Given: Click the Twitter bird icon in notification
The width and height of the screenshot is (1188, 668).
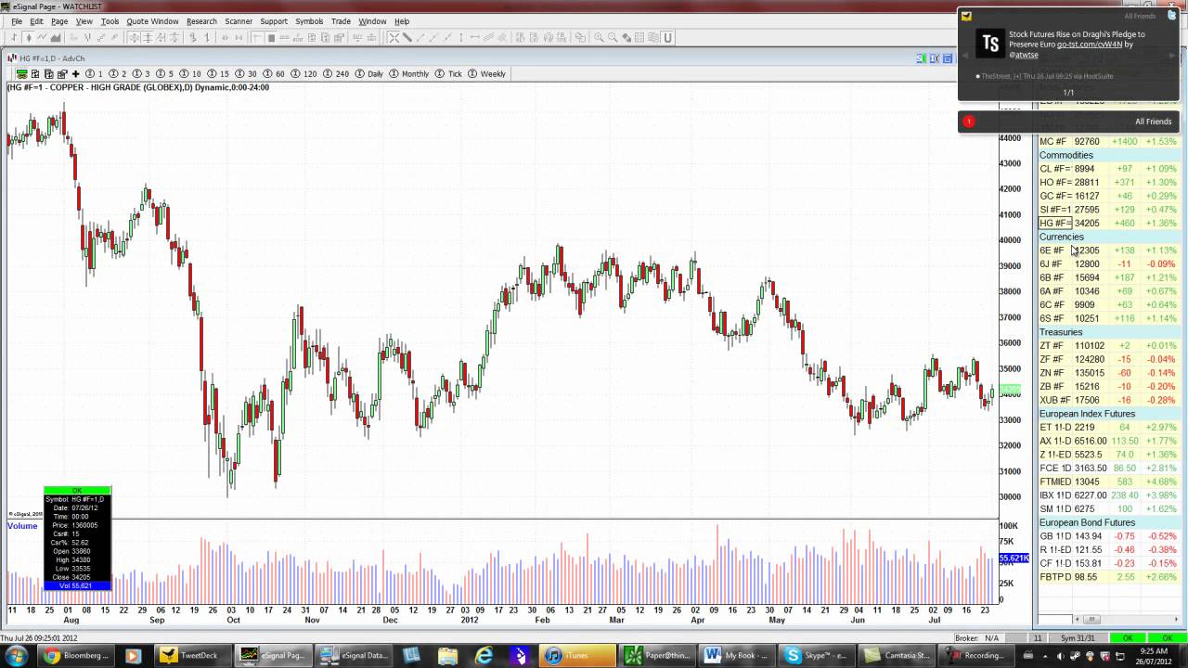Looking at the screenshot, I should tap(1171, 16).
